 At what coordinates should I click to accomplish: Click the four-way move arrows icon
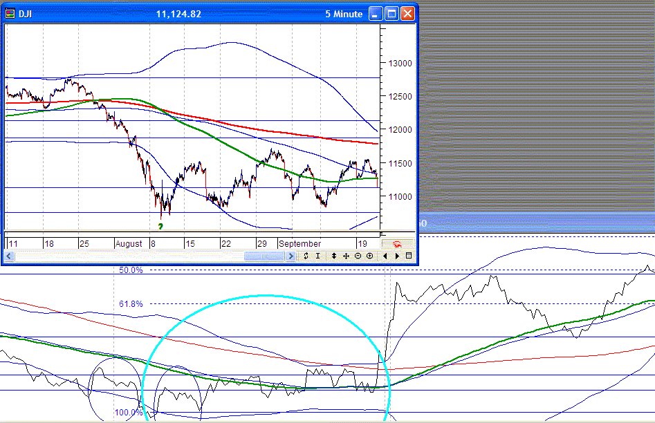(x=346, y=256)
